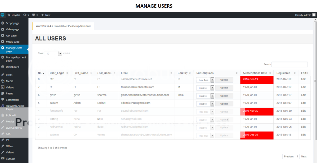Open the comments bubble icon in toolbar
This screenshot has height=163, width=317.
(34, 15)
